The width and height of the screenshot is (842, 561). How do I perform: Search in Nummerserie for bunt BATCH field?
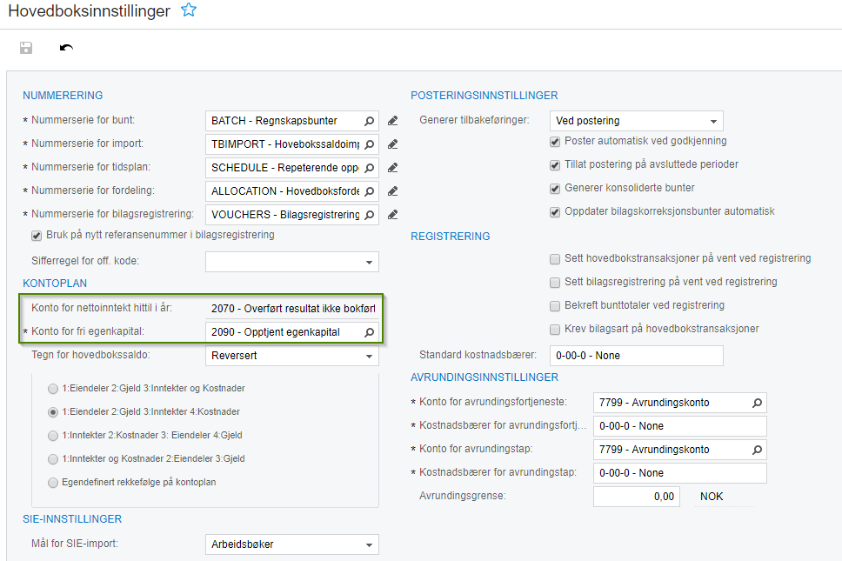click(369, 121)
